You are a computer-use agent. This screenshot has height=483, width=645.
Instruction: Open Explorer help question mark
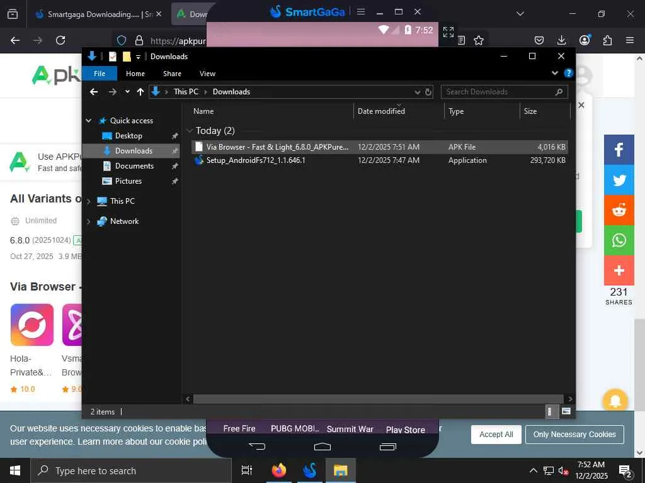(569, 73)
